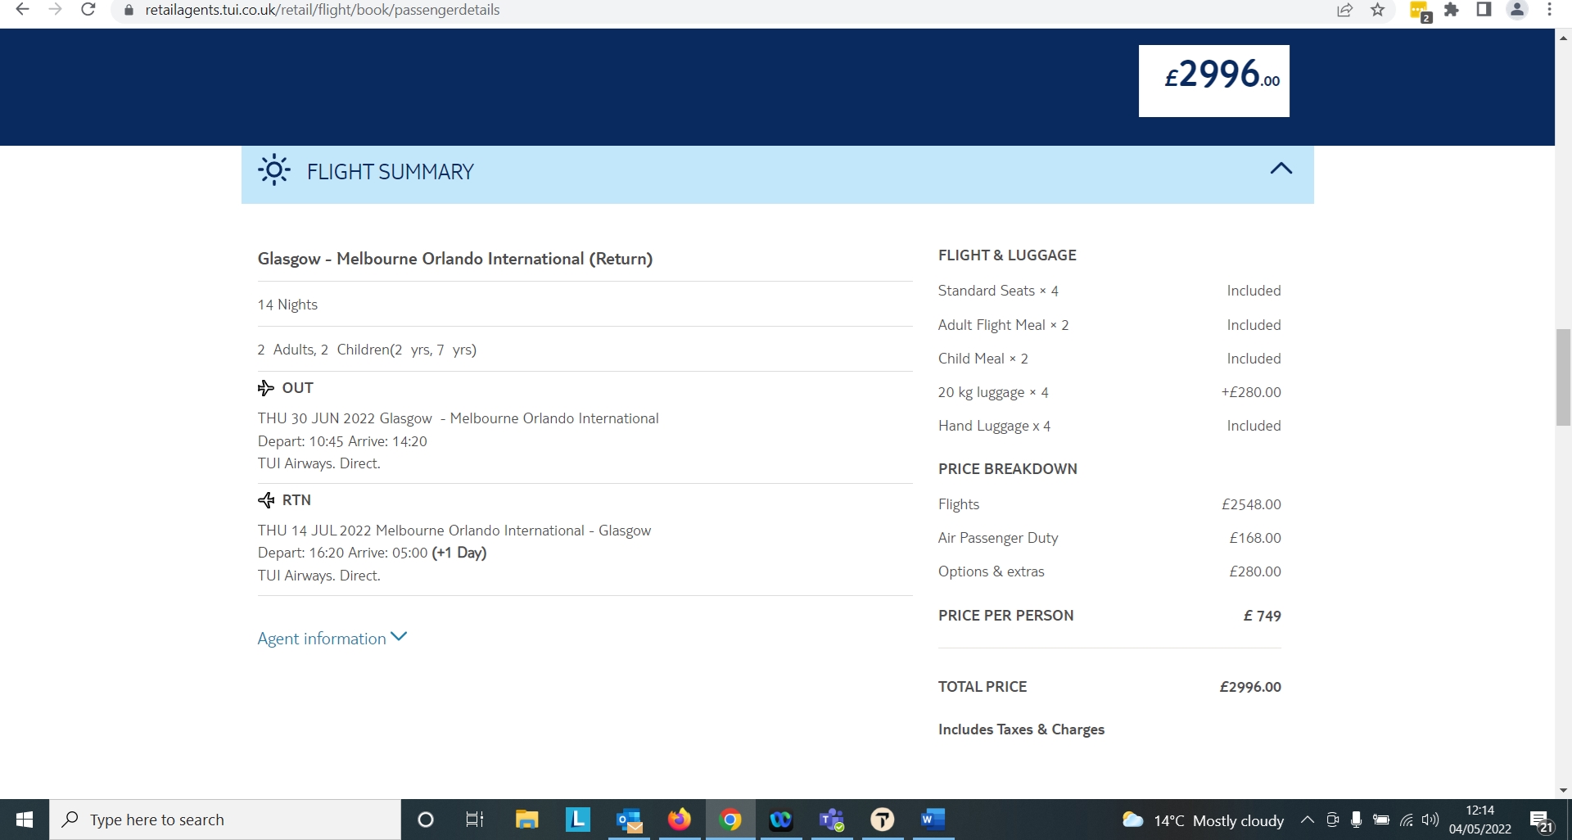Go forward in browser history
The height and width of the screenshot is (840, 1572).
click(56, 10)
